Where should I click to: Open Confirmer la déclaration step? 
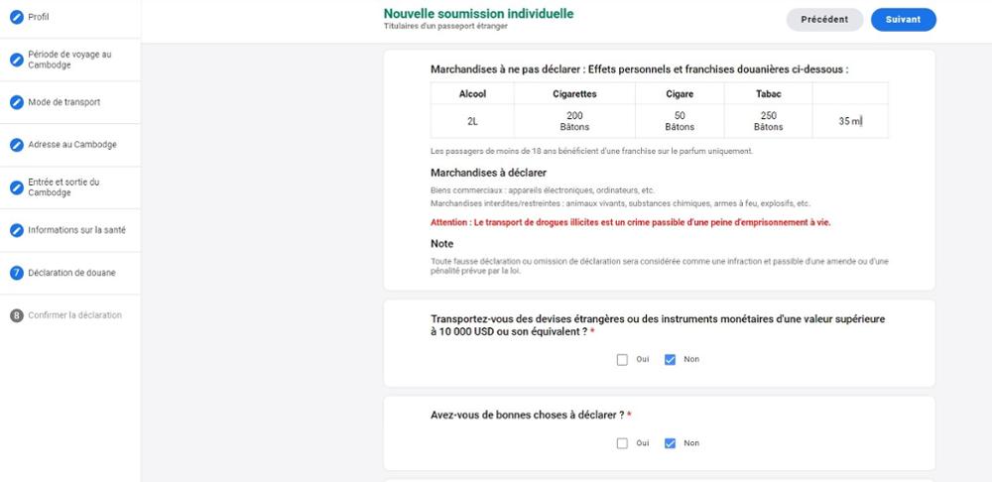(74, 315)
